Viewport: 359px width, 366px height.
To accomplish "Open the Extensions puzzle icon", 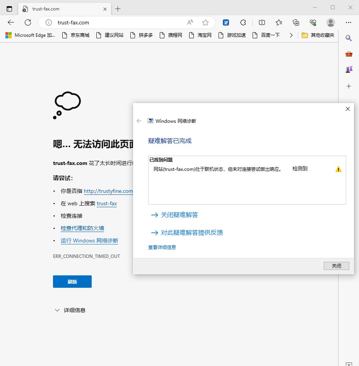I will point(243,22).
